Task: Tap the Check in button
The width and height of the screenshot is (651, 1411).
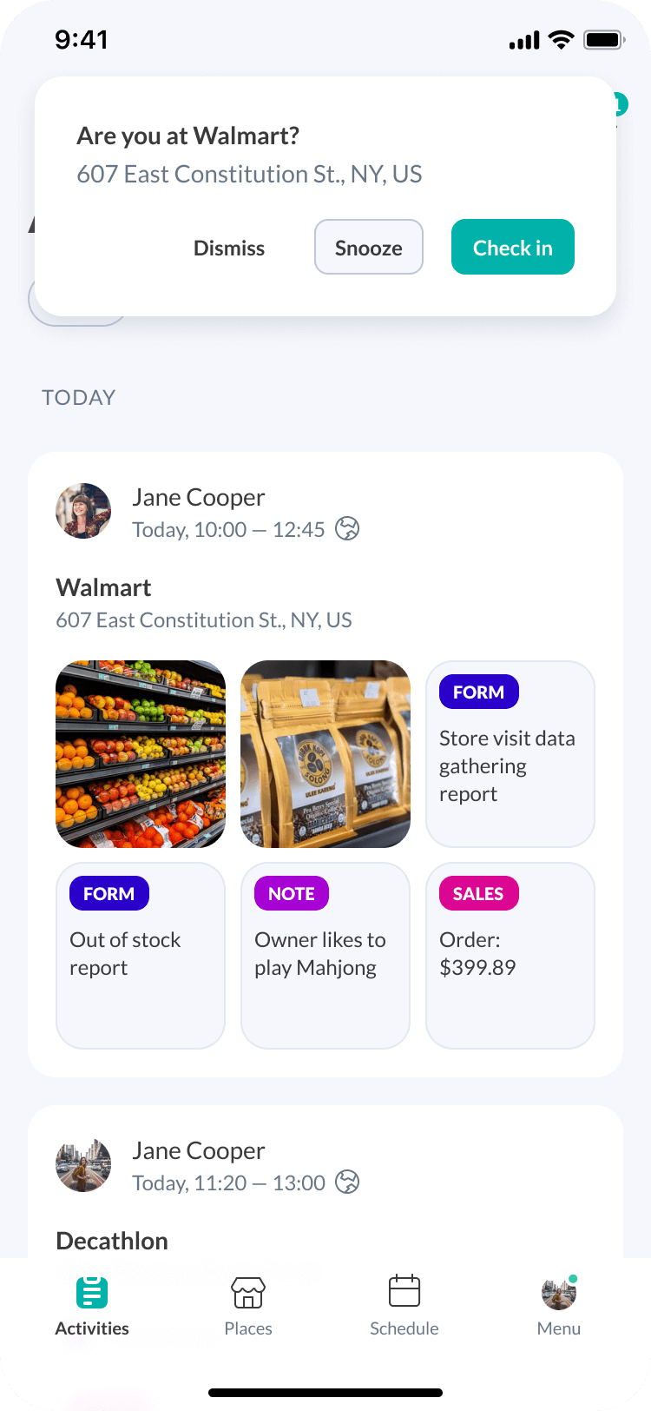Action: tap(512, 248)
